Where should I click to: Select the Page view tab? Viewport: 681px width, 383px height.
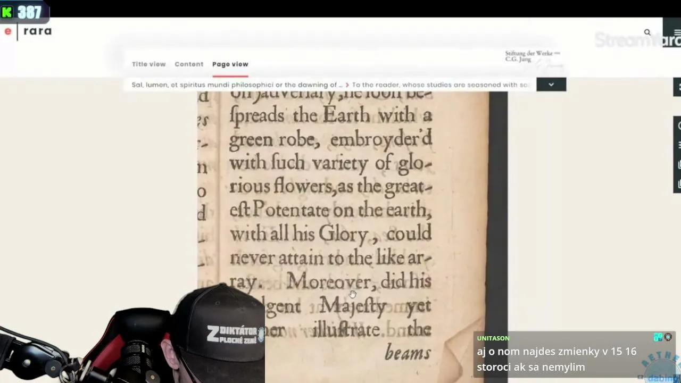click(230, 64)
